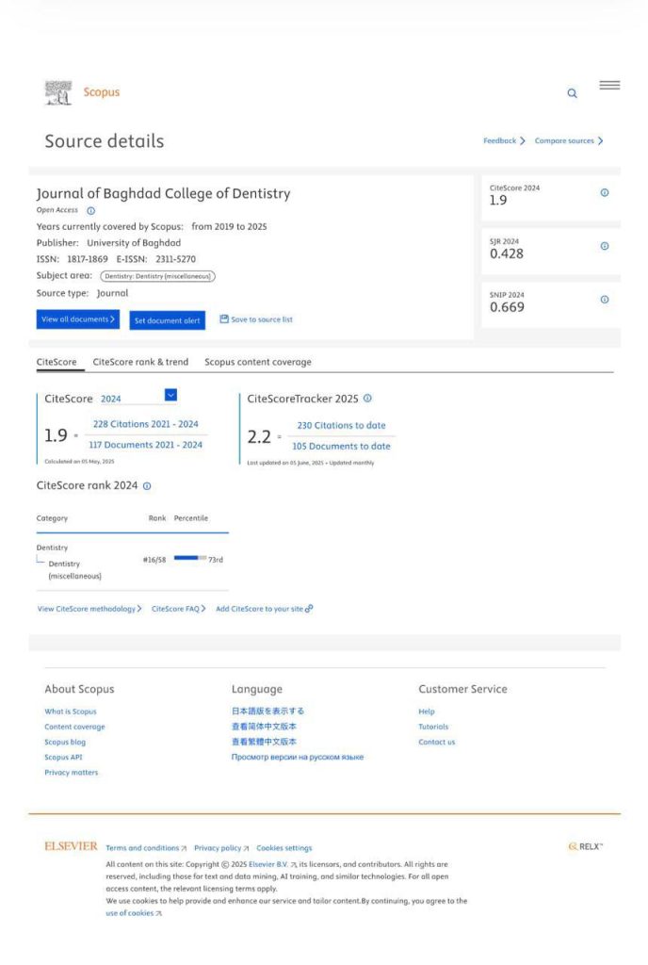Click the 73rd percentile bar

pos(190,558)
